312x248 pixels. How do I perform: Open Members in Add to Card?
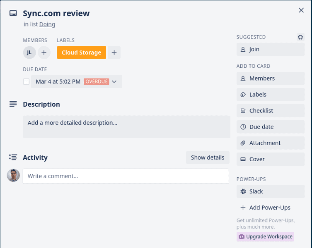tap(271, 79)
